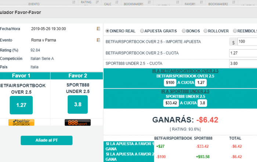Click the Rating value 92.84
This screenshot has width=257, height=162.
click(x=35, y=50)
